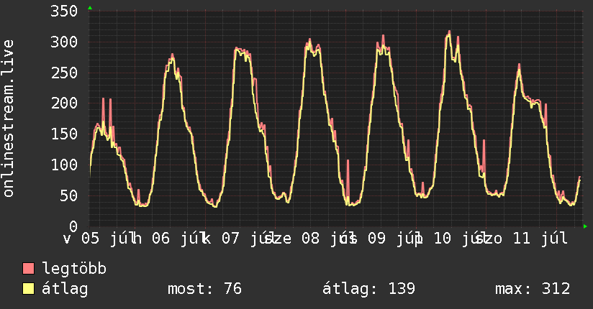
Task: Click the green arrow ending the x-axis
Action: 585,226
